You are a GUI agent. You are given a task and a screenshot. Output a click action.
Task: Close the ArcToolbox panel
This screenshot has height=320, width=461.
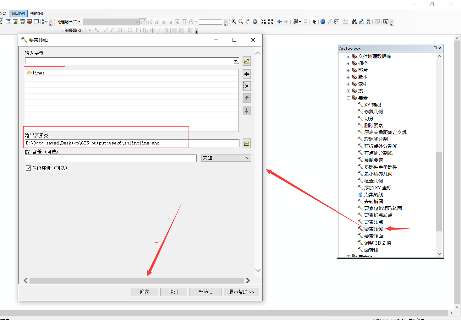pos(440,48)
